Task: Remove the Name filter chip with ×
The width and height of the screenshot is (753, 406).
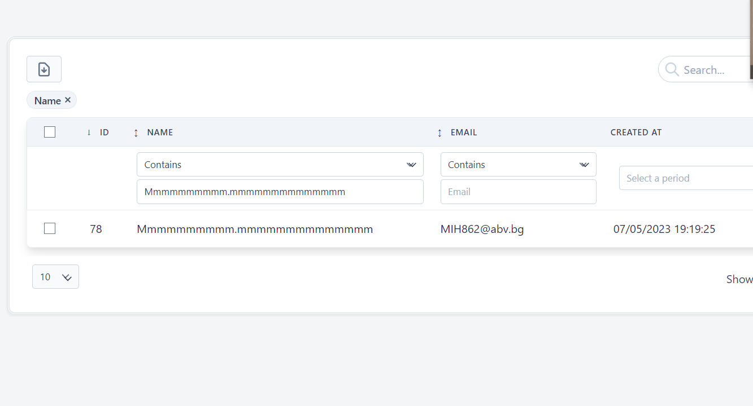Action: pos(68,100)
